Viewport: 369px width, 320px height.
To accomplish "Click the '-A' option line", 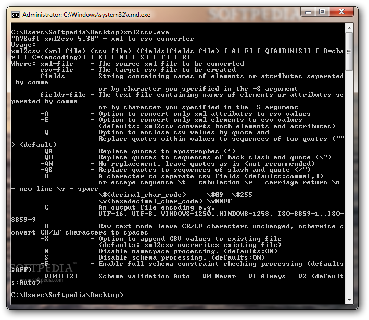I will coord(175,114).
